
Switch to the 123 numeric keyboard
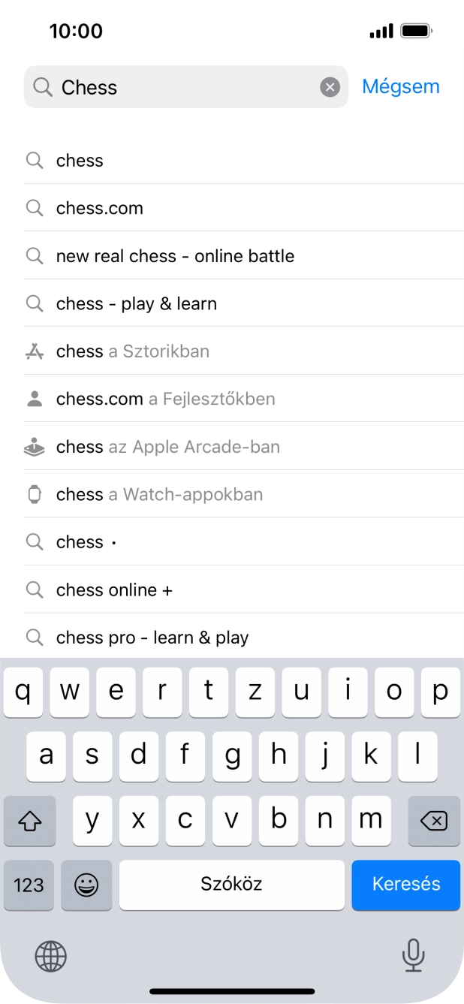[x=29, y=885]
